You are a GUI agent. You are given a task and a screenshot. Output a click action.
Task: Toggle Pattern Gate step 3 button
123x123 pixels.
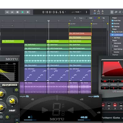point(115,105)
